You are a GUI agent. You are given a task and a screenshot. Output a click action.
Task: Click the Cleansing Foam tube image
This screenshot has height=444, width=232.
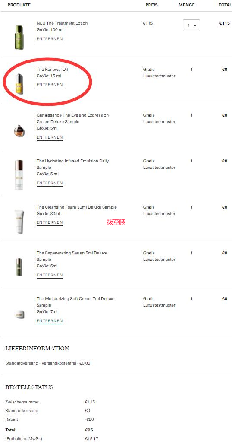19,222
